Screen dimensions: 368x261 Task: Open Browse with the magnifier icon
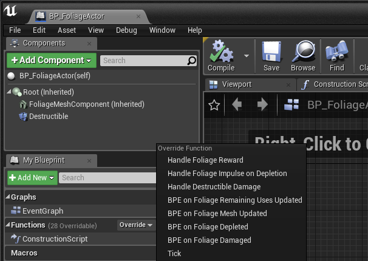coord(303,52)
